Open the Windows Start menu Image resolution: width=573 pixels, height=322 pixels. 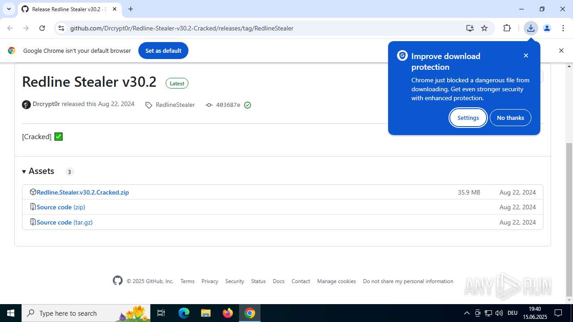(11, 313)
